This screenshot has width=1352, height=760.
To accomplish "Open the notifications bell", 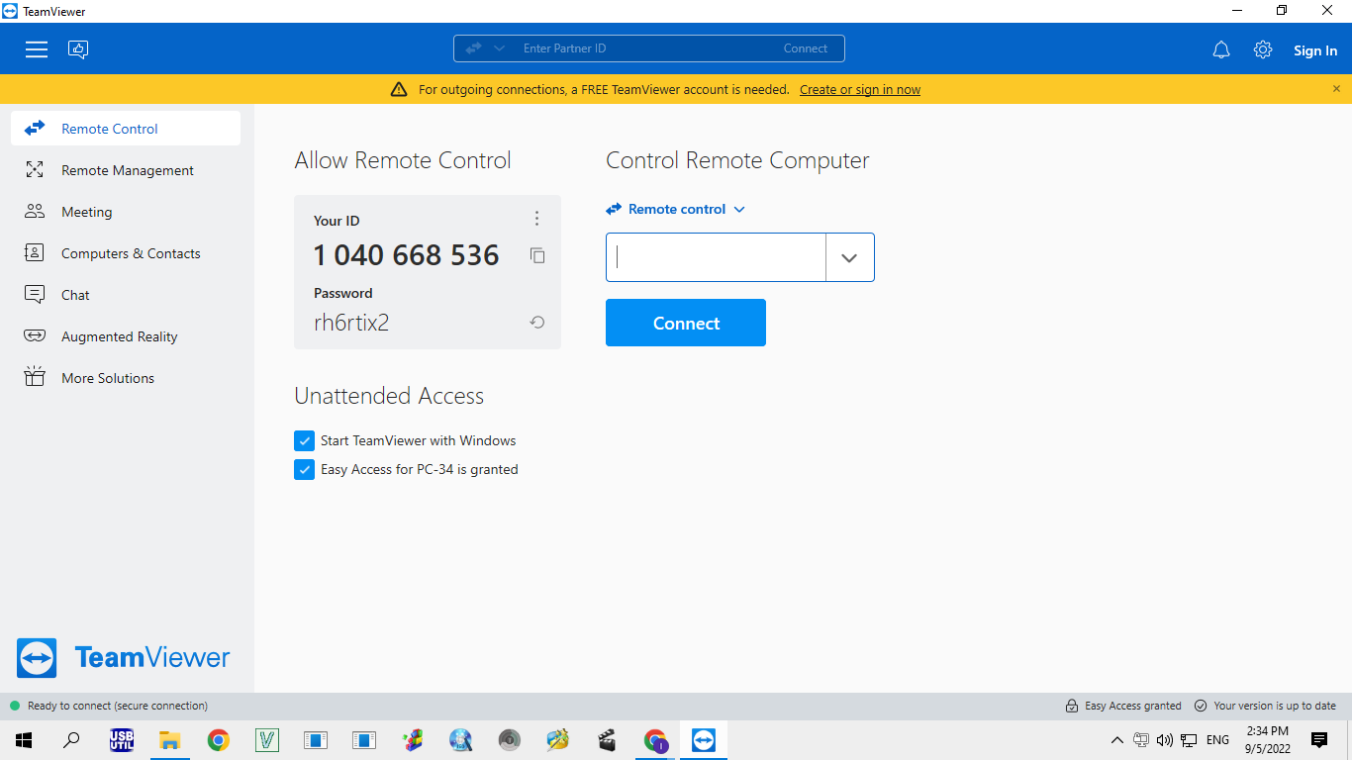I will (x=1221, y=49).
